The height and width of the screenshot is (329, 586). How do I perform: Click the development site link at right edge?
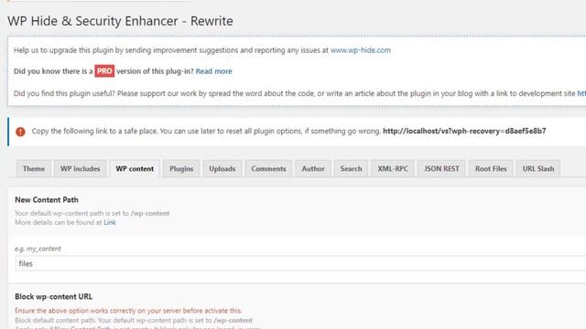(581, 93)
